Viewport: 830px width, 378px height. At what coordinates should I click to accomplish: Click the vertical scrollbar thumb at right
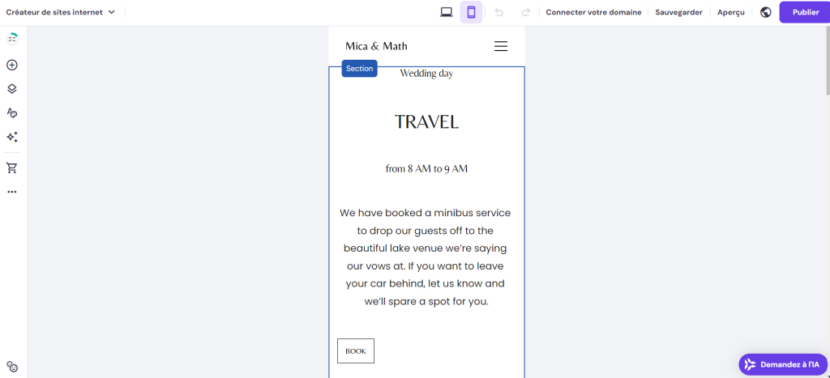click(828, 61)
